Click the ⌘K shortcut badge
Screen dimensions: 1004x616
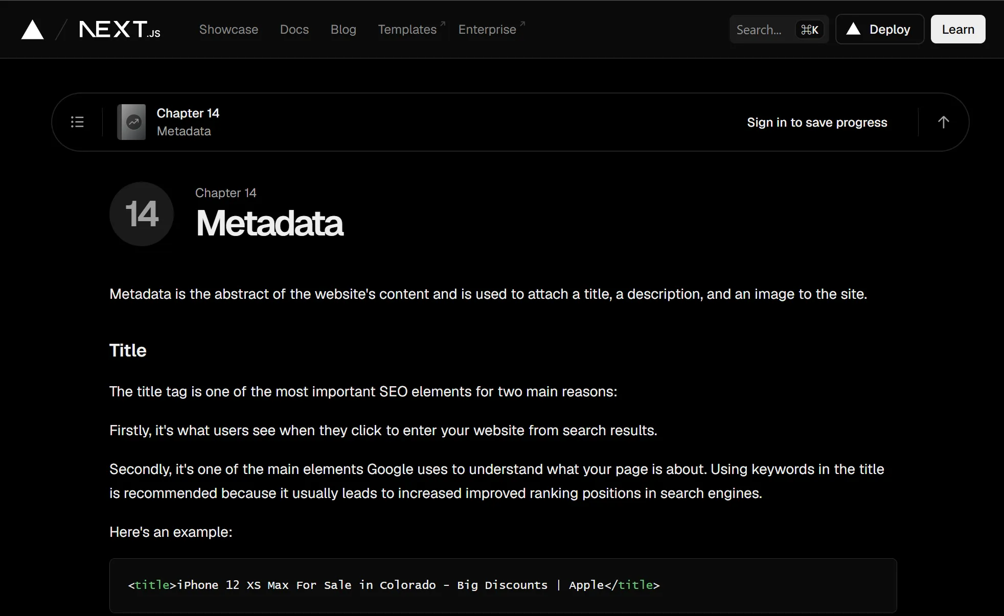pos(810,30)
